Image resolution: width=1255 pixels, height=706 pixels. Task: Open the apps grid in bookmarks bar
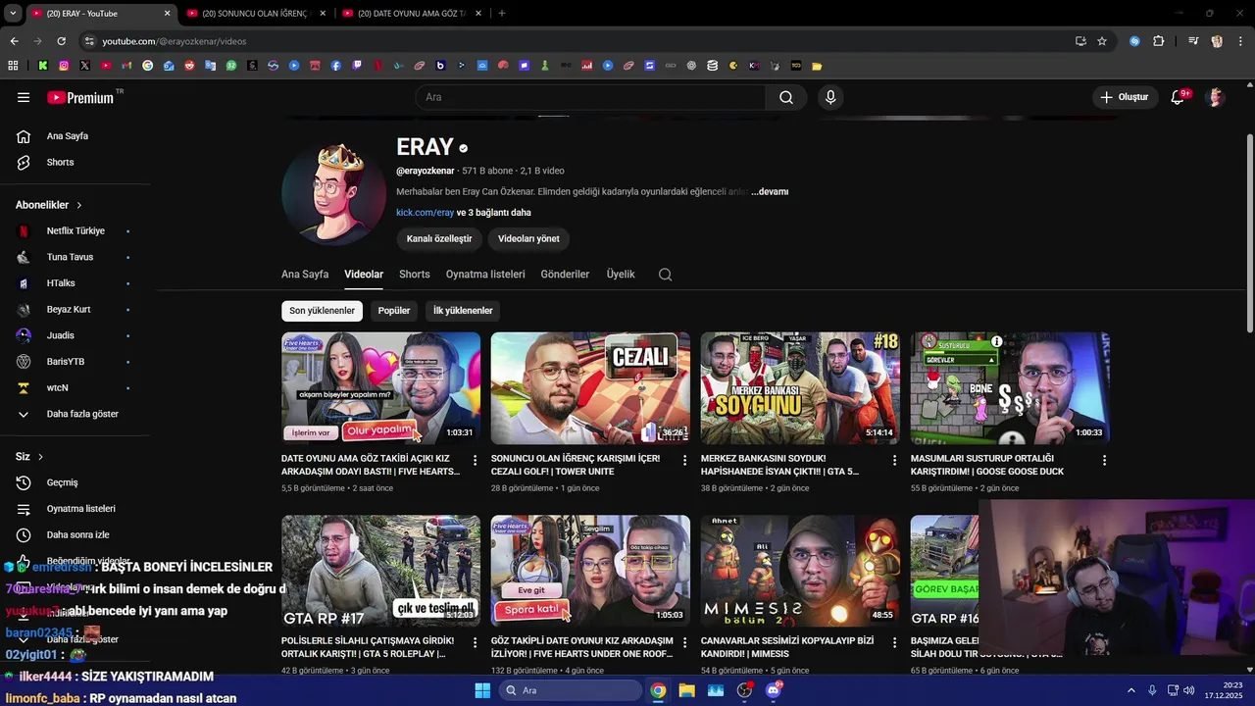pos(13,66)
